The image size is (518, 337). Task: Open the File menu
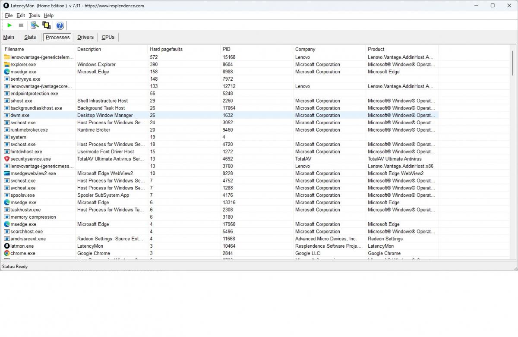click(9, 16)
